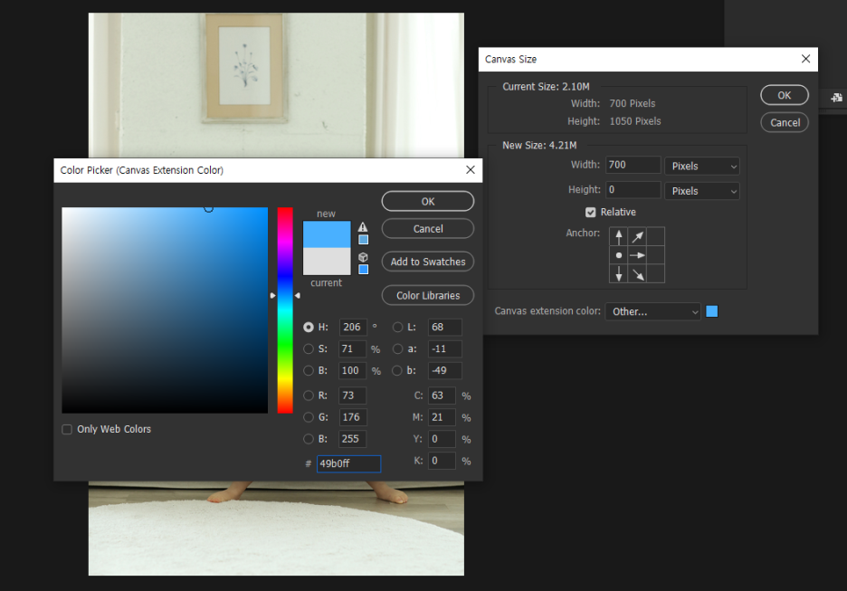Viewport: 847px width, 591px height.
Task: Click the New Size Width field
Action: [x=633, y=165]
